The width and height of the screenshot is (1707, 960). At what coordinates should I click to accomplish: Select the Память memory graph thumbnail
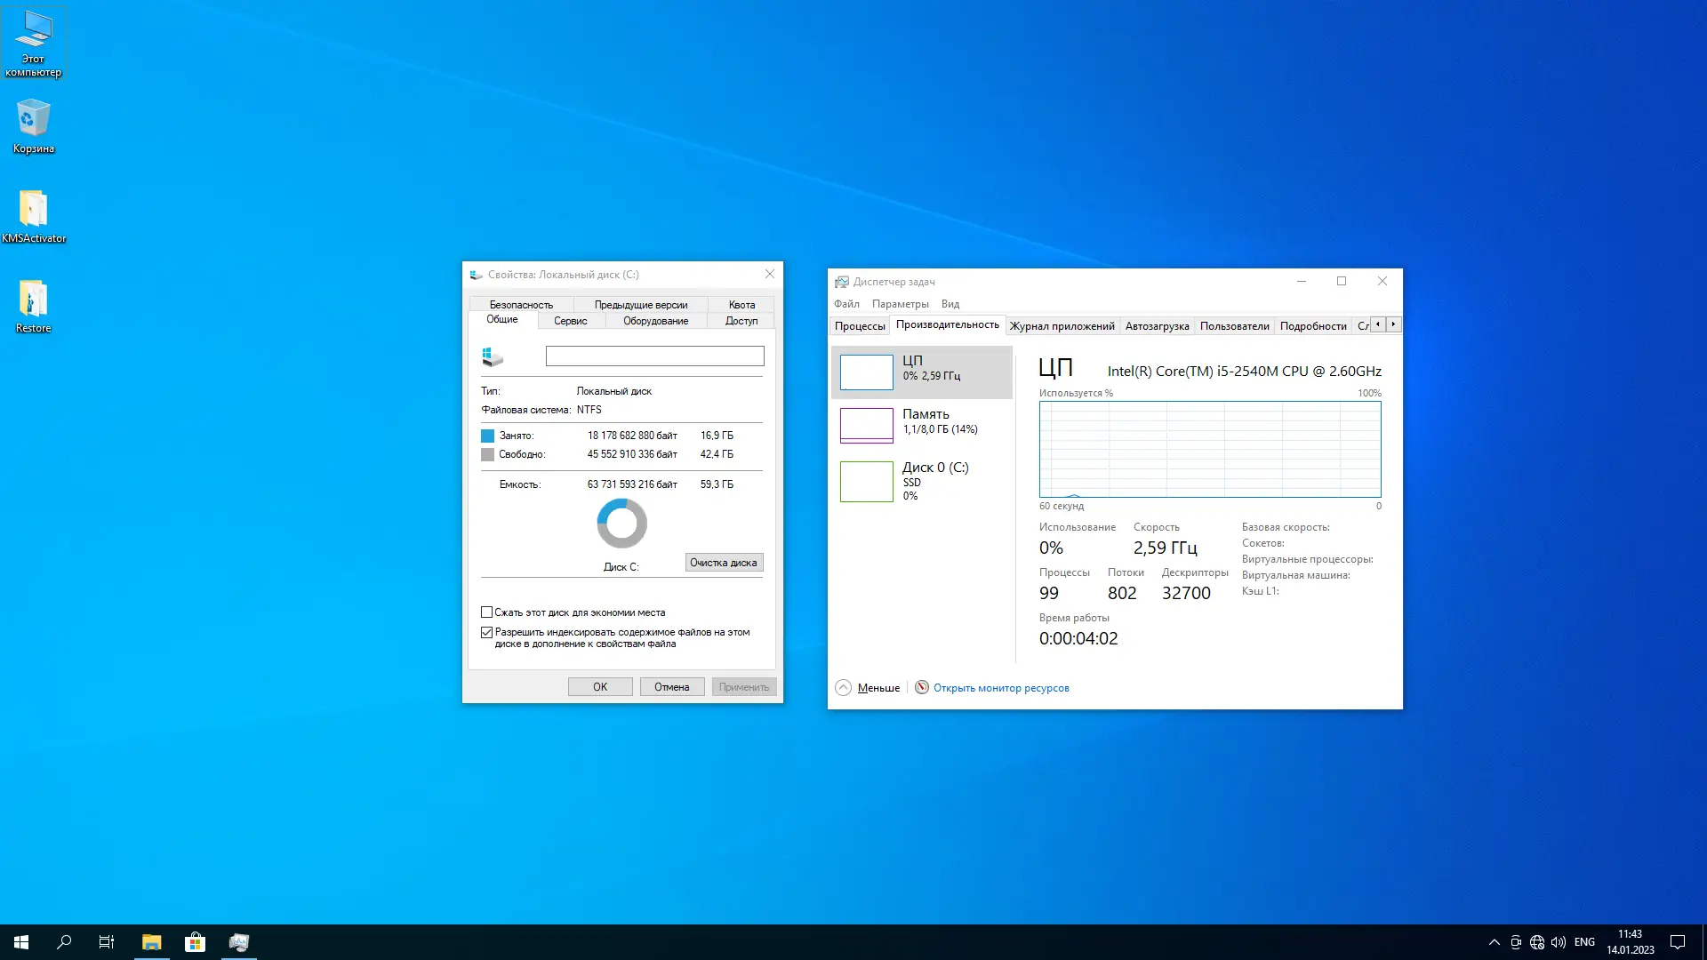pos(867,425)
